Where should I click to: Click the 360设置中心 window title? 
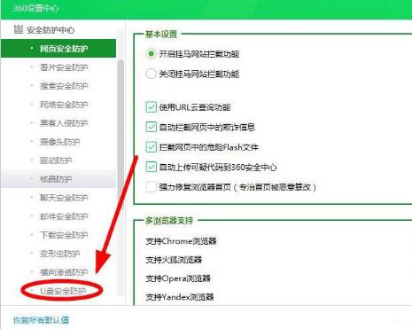click(35, 8)
